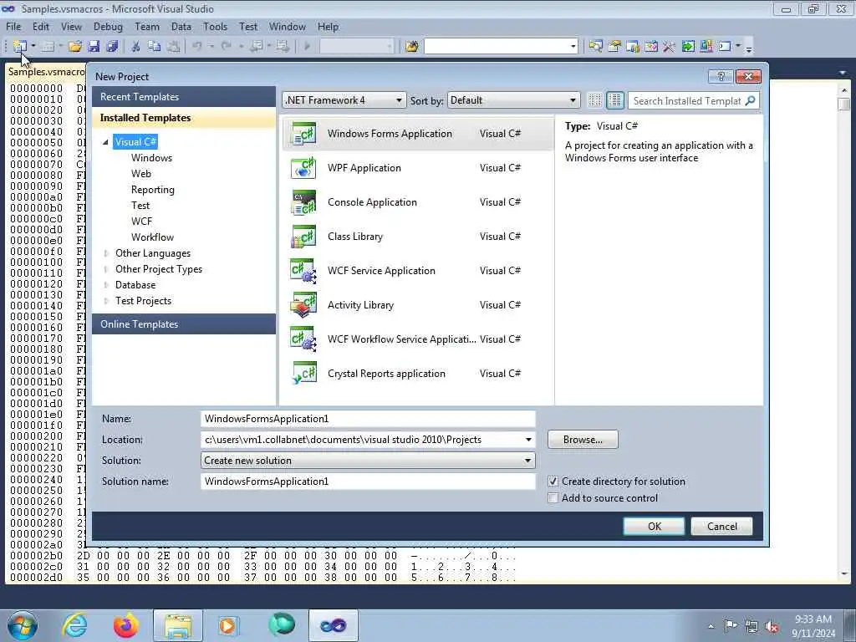Screen dimensions: 856x642
Task: Expand the Other Project Types node
Action: (106, 269)
